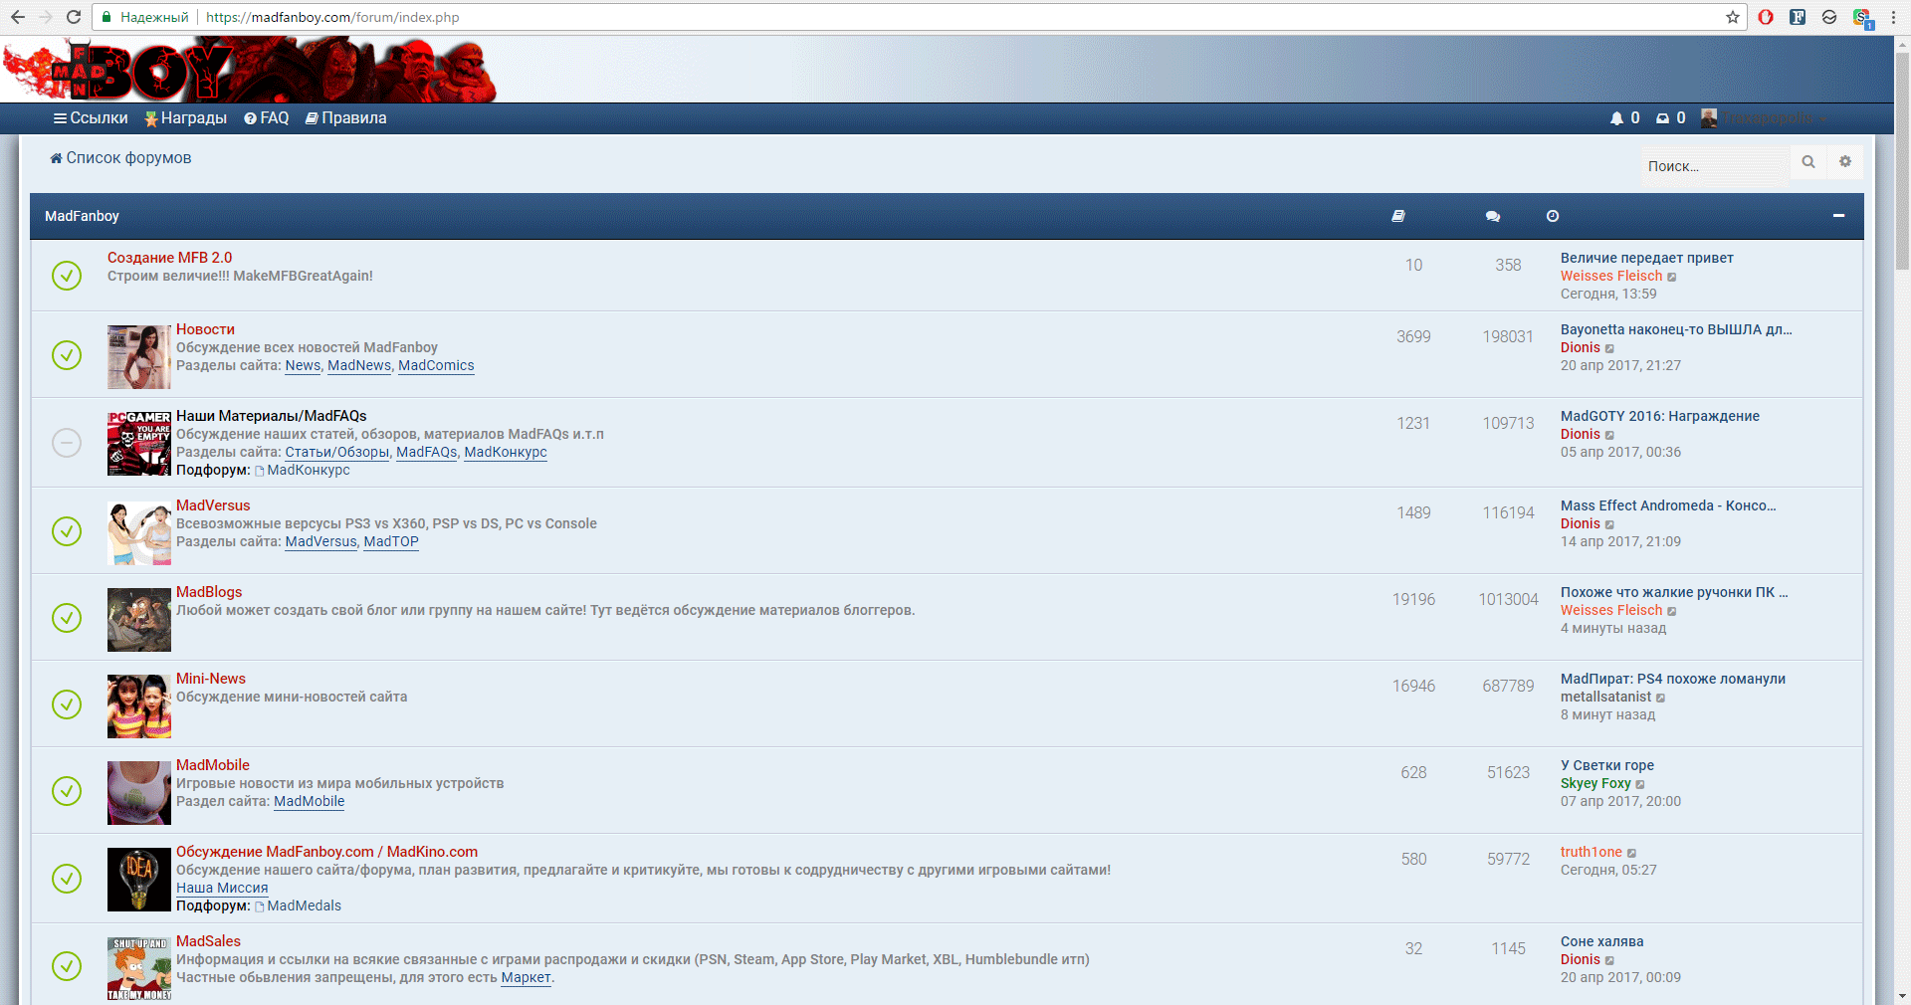
Task: Open the Наши Материалы/MadFAQs forum
Action: tap(271, 416)
